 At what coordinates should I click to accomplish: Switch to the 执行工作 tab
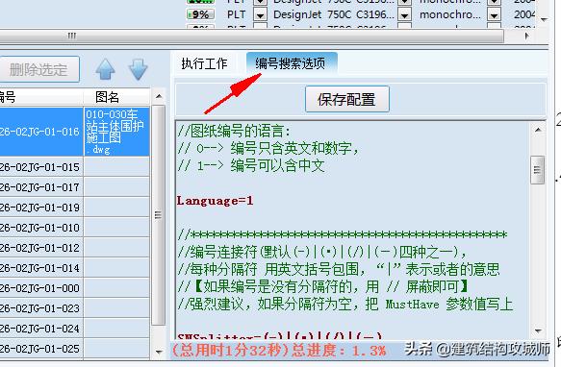coord(204,63)
